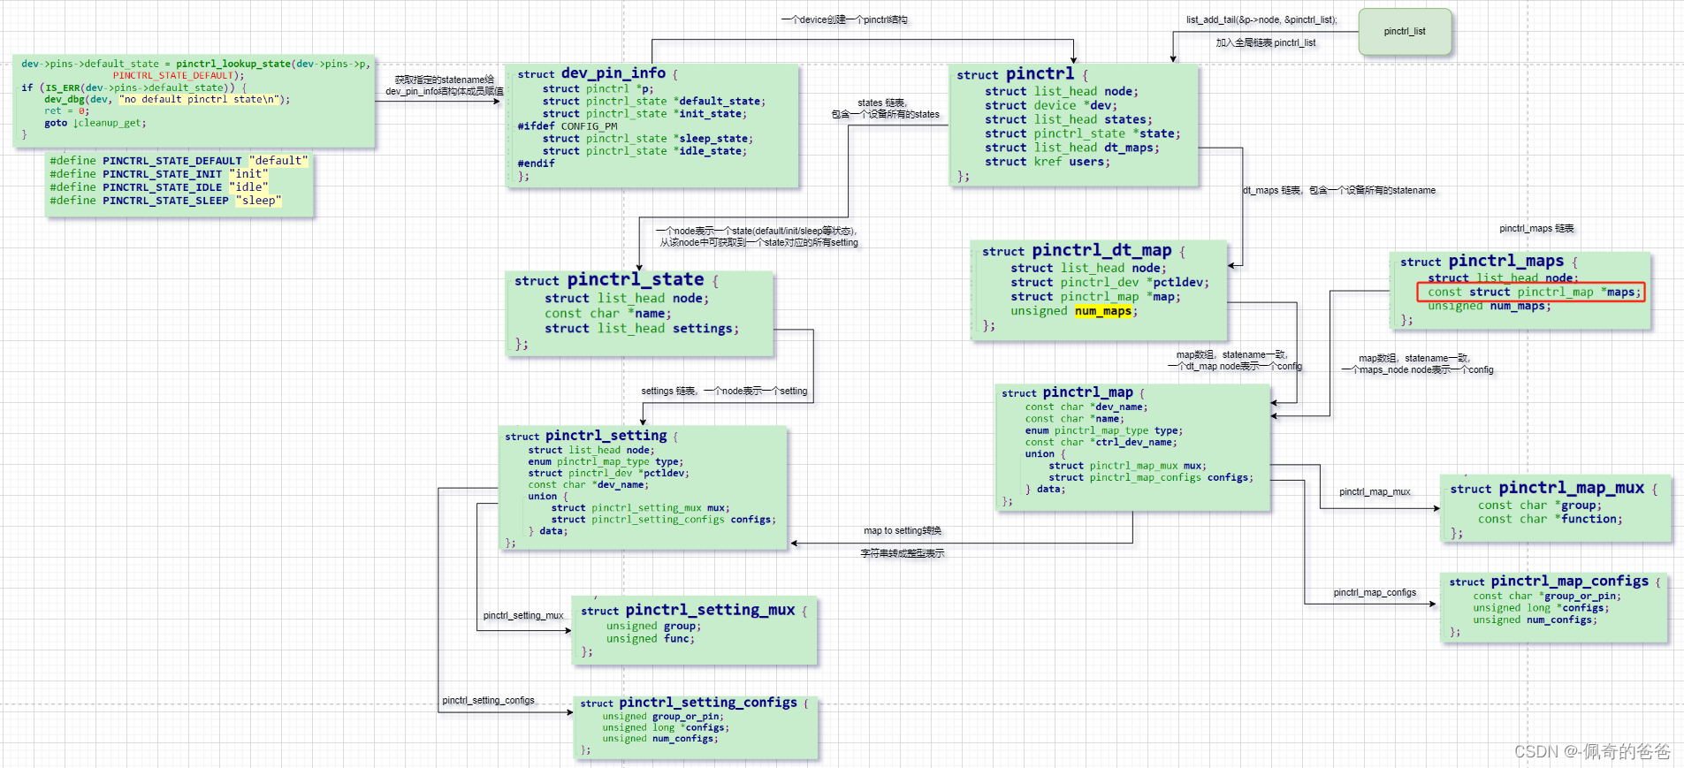Select 'const char *group;' in pinctrl_map_mux
The width and height of the screenshot is (1684, 768).
pos(1540,506)
